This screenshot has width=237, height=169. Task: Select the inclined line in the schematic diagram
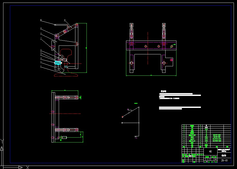131,112
